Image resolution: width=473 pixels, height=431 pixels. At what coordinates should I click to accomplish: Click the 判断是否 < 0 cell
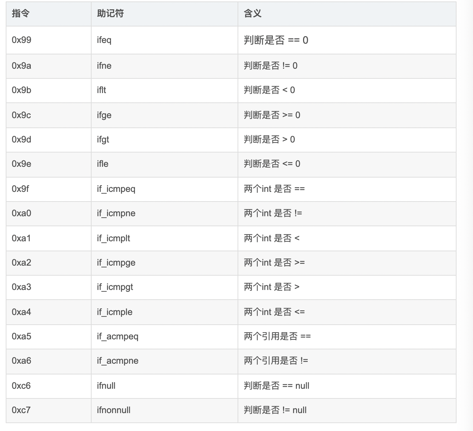coord(347,91)
